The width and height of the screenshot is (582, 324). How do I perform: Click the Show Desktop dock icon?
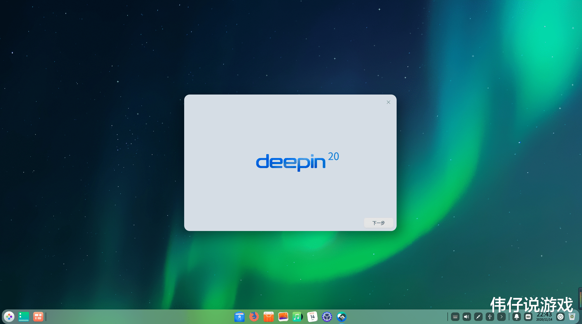click(x=24, y=317)
